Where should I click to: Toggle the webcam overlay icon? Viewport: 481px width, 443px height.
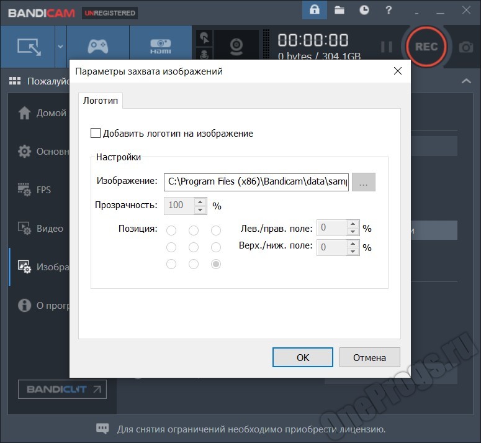tap(236, 46)
